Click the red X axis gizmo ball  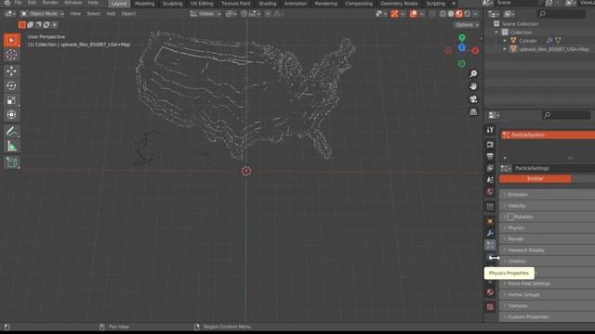point(475,50)
